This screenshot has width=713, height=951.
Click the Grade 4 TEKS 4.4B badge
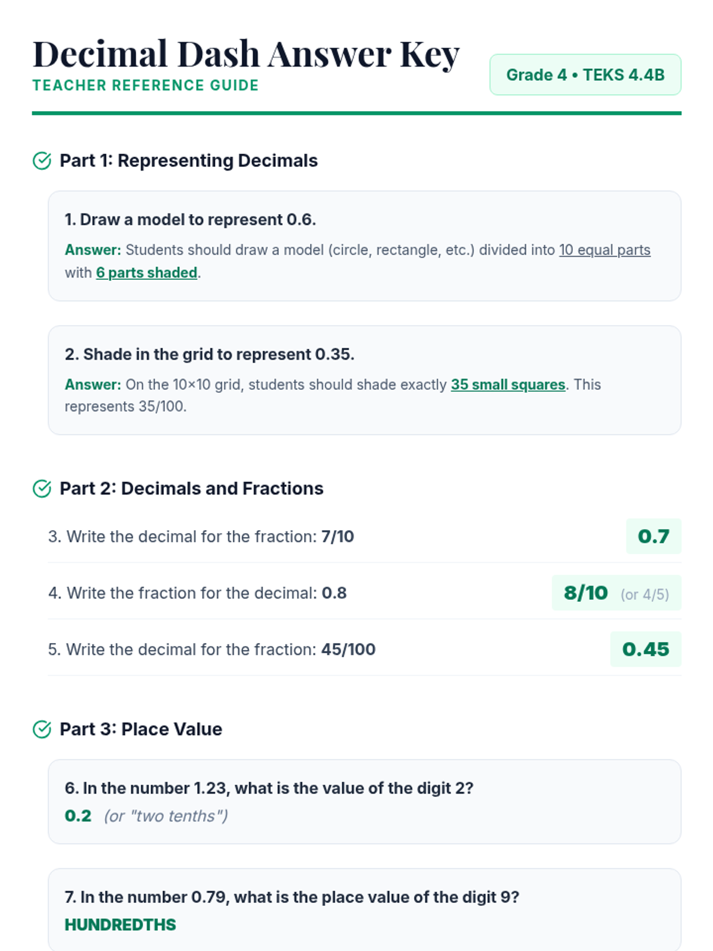(585, 75)
